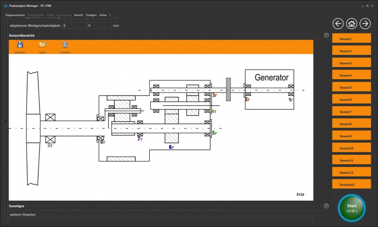The height and width of the screenshot is (227, 378).
Task: Select sensor marker 6r on the gearbox diagram
Action: [172, 147]
